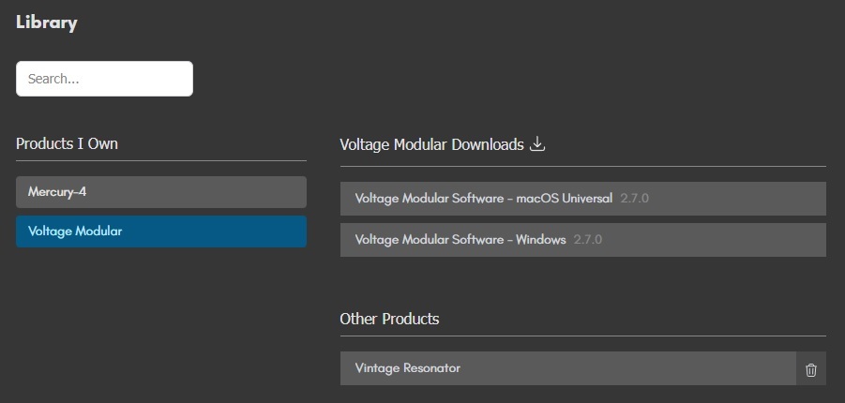Click version 2.7.0 on the Windows row
The height and width of the screenshot is (403, 845).
(x=587, y=239)
